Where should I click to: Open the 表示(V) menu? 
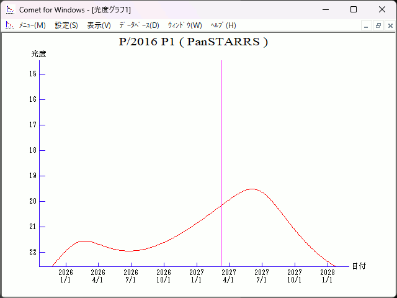(x=99, y=25)
